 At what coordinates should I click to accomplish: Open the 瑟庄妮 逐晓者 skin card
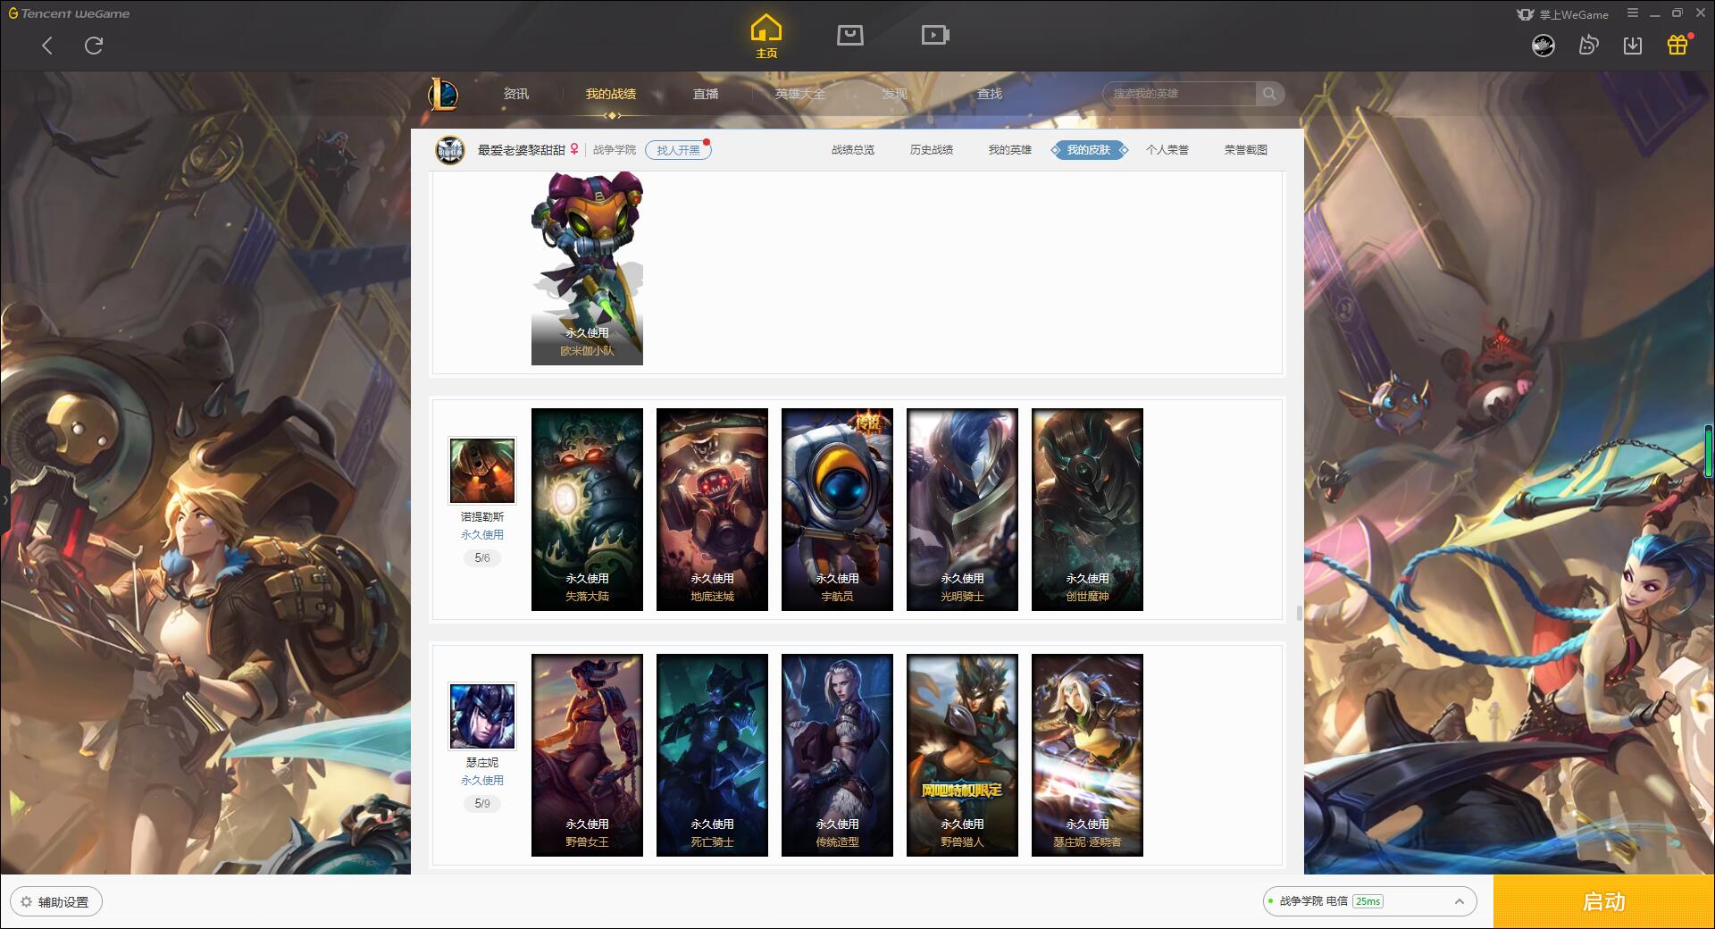click(1087, 755)
